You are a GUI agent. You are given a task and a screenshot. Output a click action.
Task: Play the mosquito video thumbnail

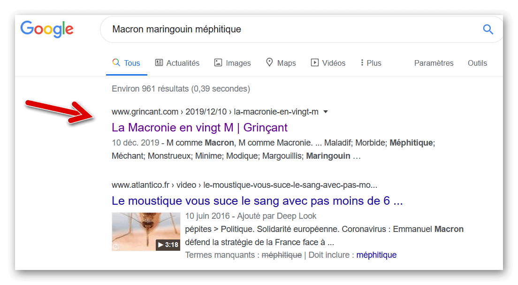click(x=146, y=231)
